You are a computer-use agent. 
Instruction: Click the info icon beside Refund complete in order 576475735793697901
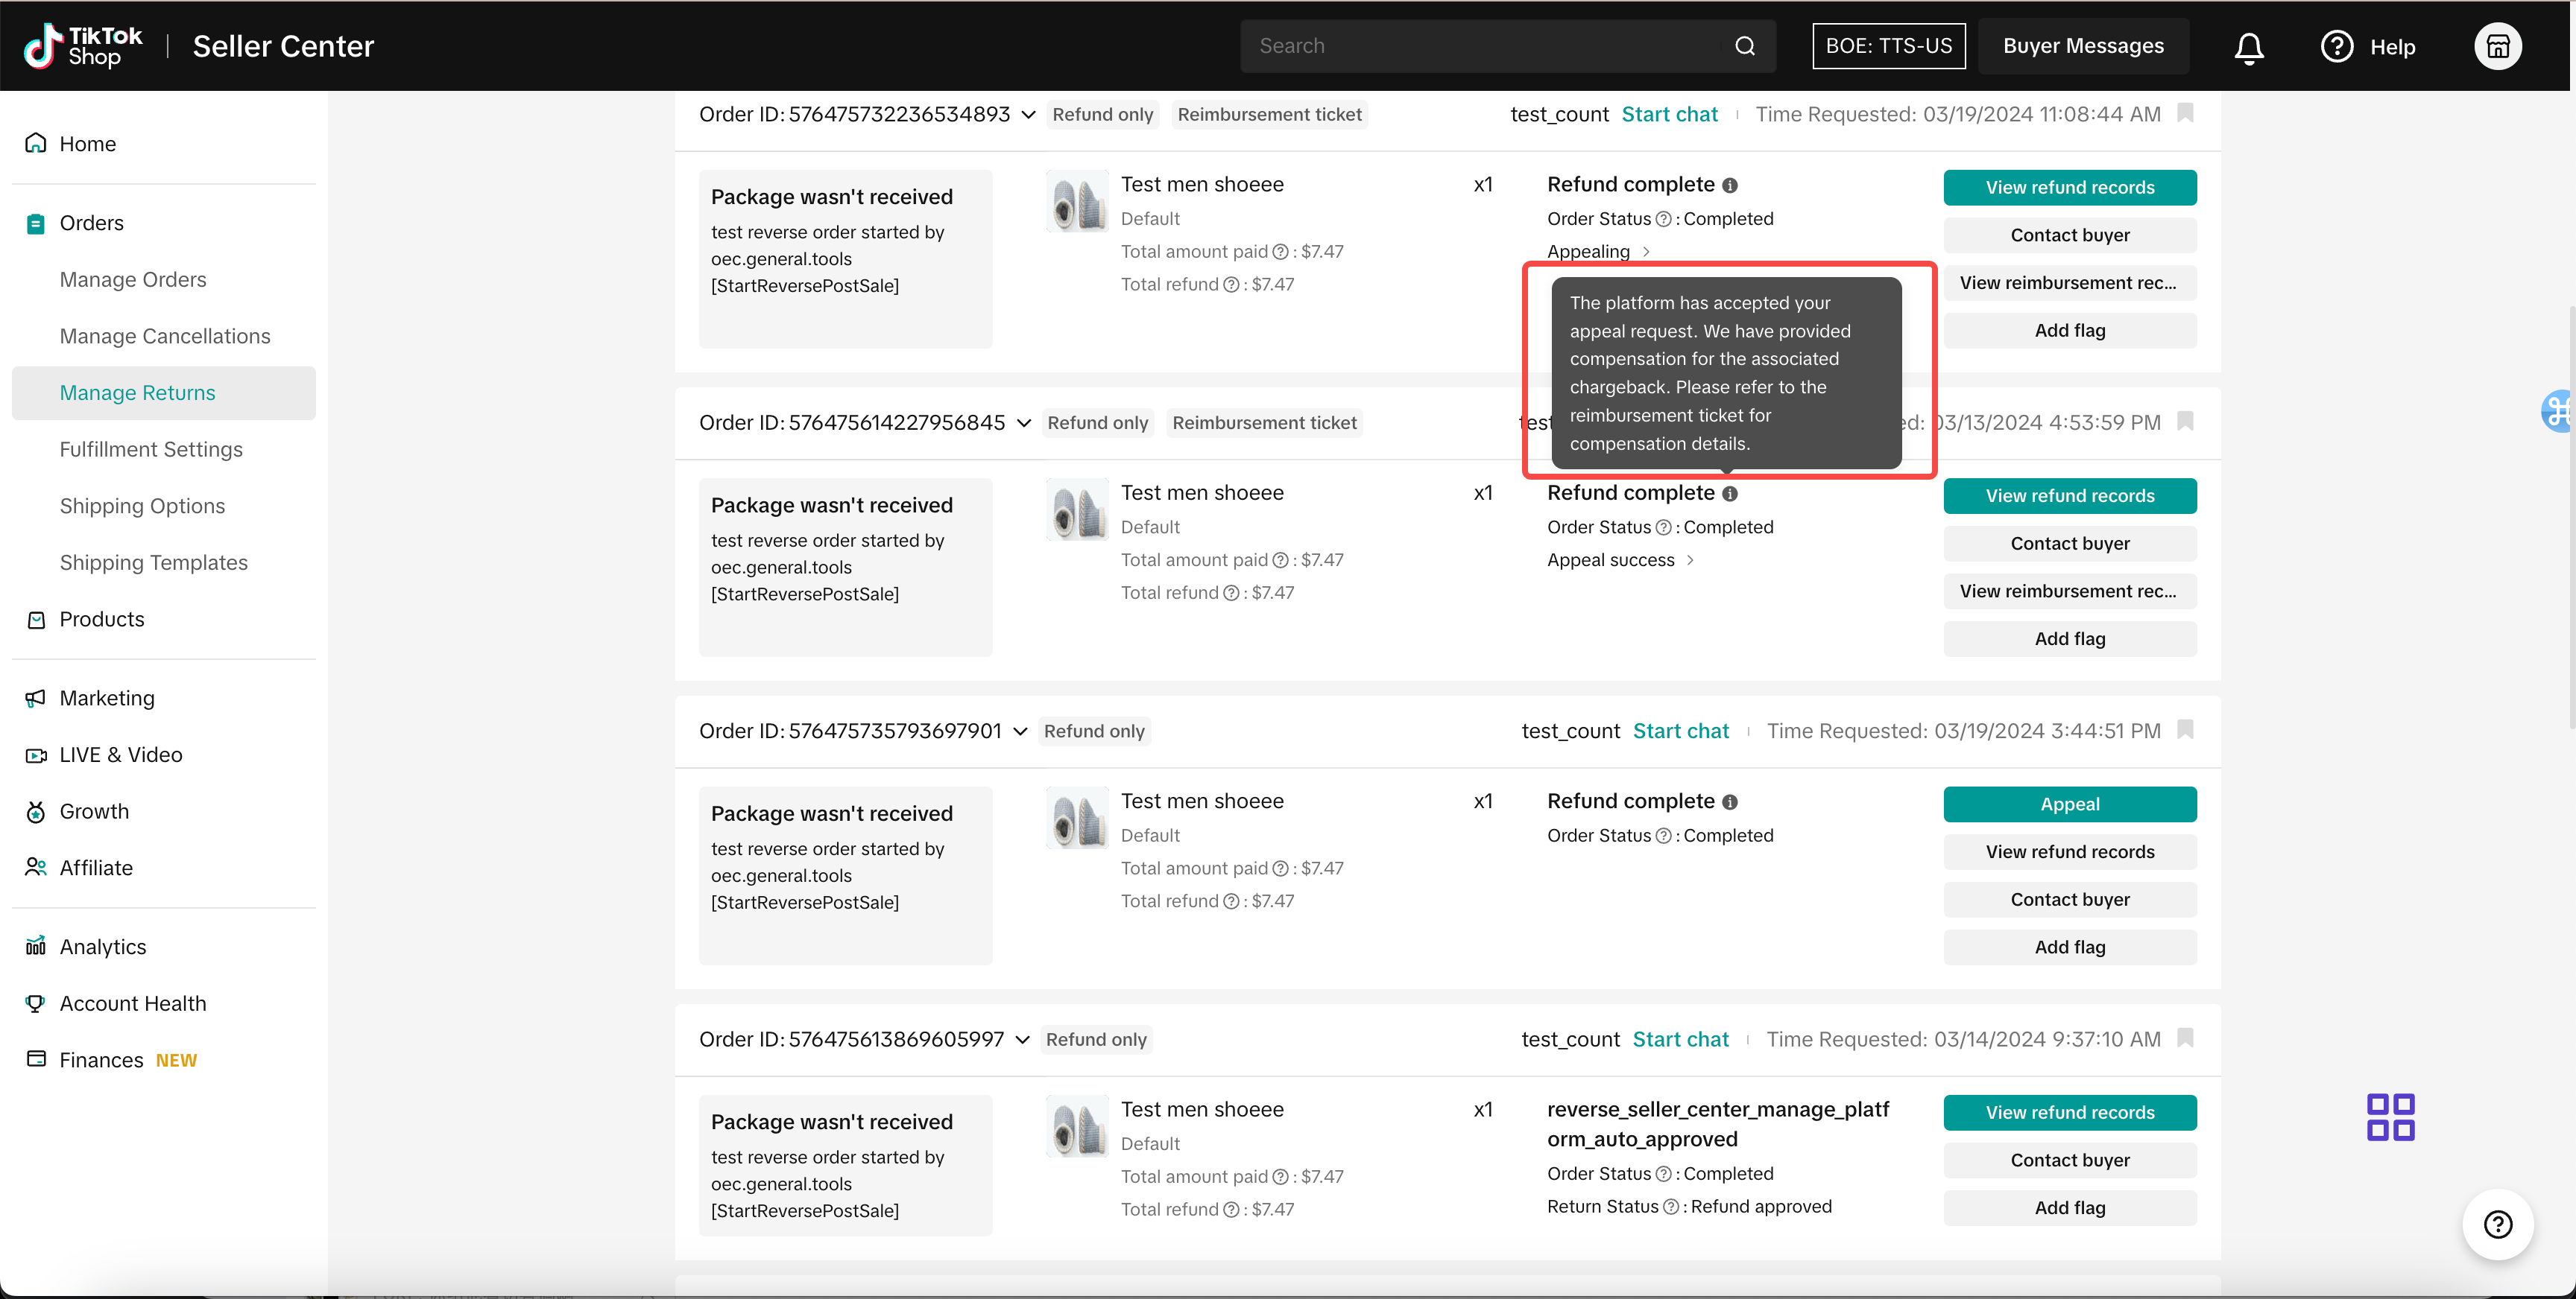coord(1730,802)
